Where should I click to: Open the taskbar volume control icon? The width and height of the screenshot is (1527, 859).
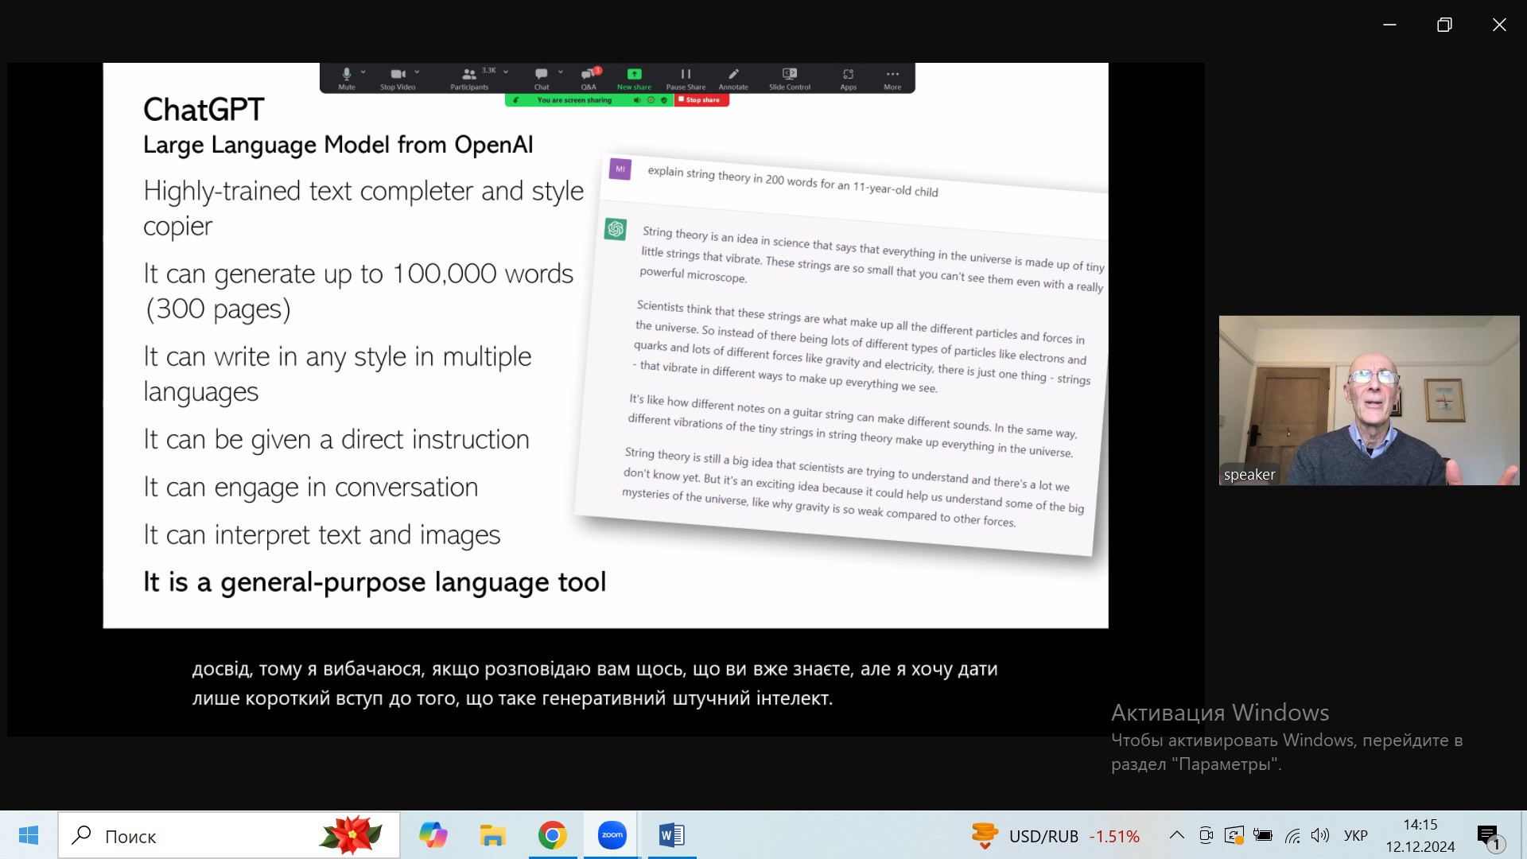(x=1319, y=835)
